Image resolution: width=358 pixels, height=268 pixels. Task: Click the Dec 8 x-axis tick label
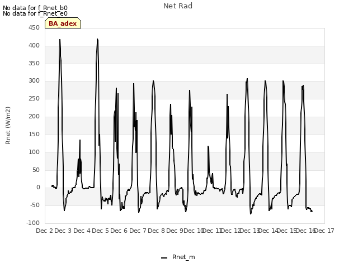tap(156, 231)
